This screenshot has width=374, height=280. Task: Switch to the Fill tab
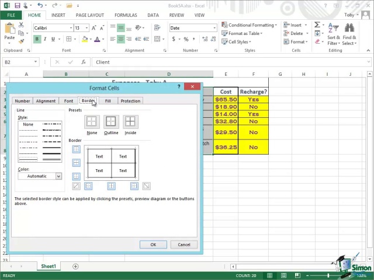(x=108, y=101)
